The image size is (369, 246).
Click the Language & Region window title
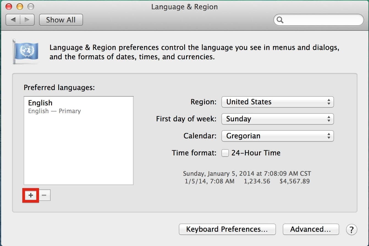(184, 7)
